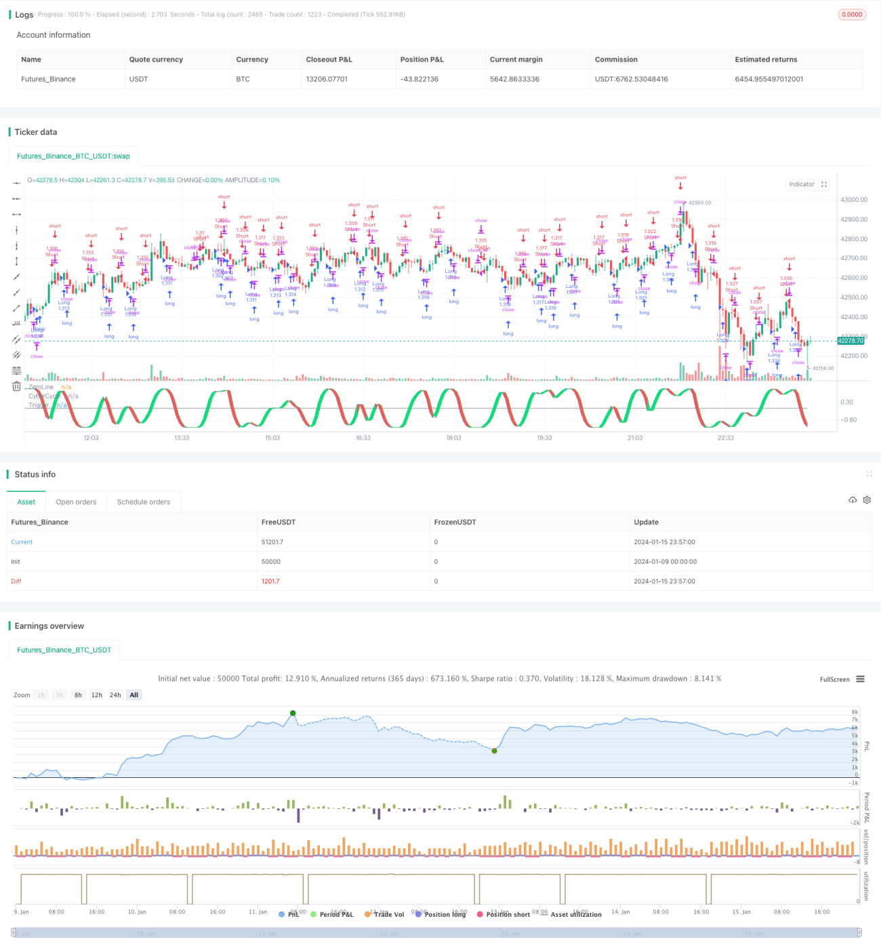Screen dimensions: 881x952
Task: Select the numbered price line drawing tool
Action: (x=16, y=323)
